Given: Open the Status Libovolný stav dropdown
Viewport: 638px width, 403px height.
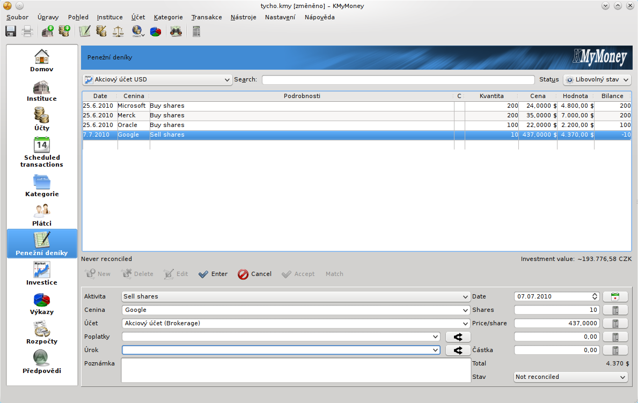Looking at the screenshot, I should pyautogui.click(x=596, y=80).
